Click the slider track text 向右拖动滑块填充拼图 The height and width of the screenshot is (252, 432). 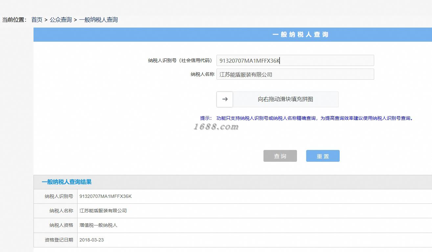[285, 99]
